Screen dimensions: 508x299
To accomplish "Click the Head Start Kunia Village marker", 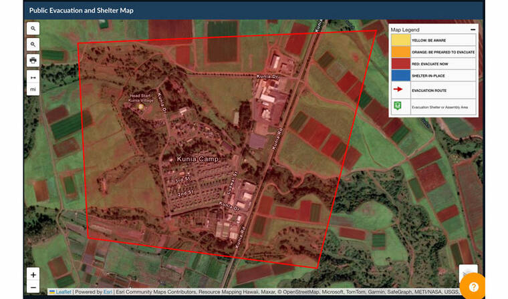I will [140, 105].
